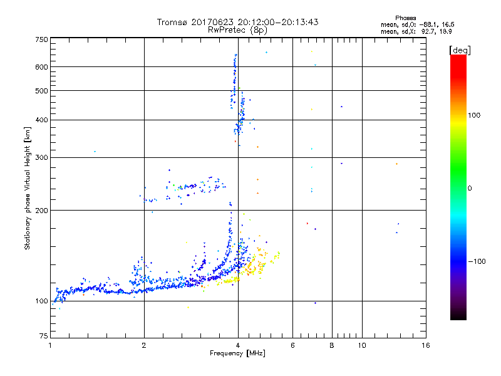Click the x-axis tick label '4'

[238, 345]
